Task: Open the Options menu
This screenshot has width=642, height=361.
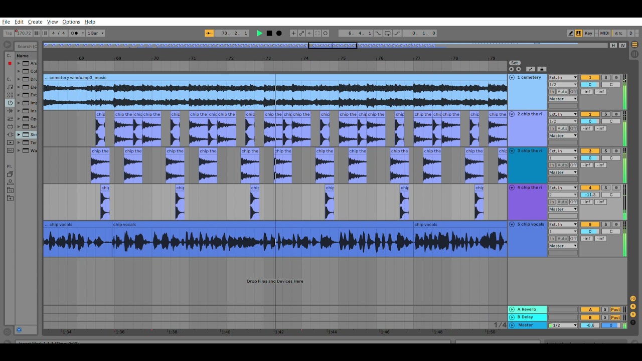Action: 71,22
